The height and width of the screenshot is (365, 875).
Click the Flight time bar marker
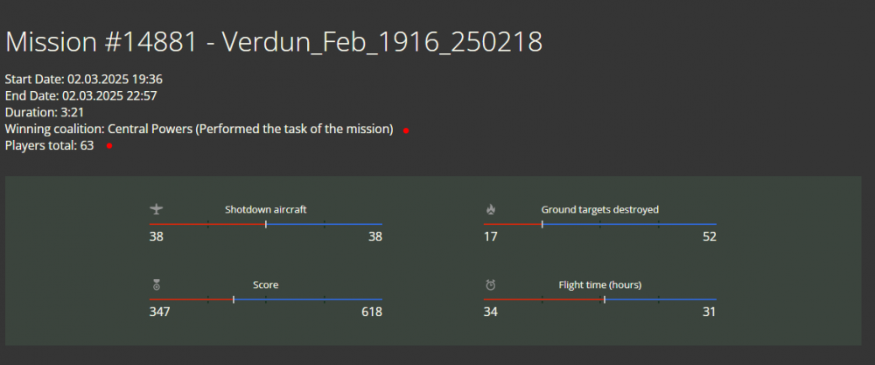pyautogui.click(x=605, y=299)
